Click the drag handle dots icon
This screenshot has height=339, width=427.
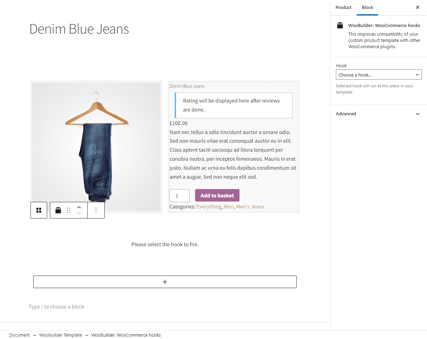[69, 210]
